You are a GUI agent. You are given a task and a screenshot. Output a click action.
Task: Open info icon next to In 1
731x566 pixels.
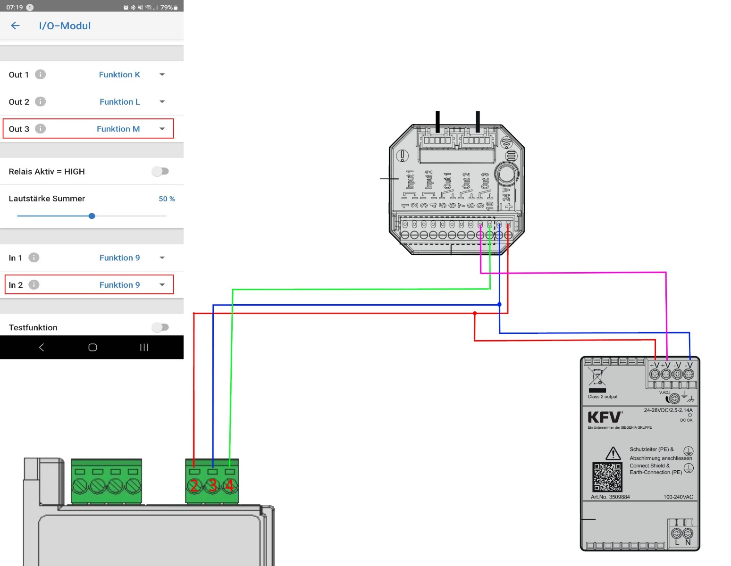coord(34,258)
